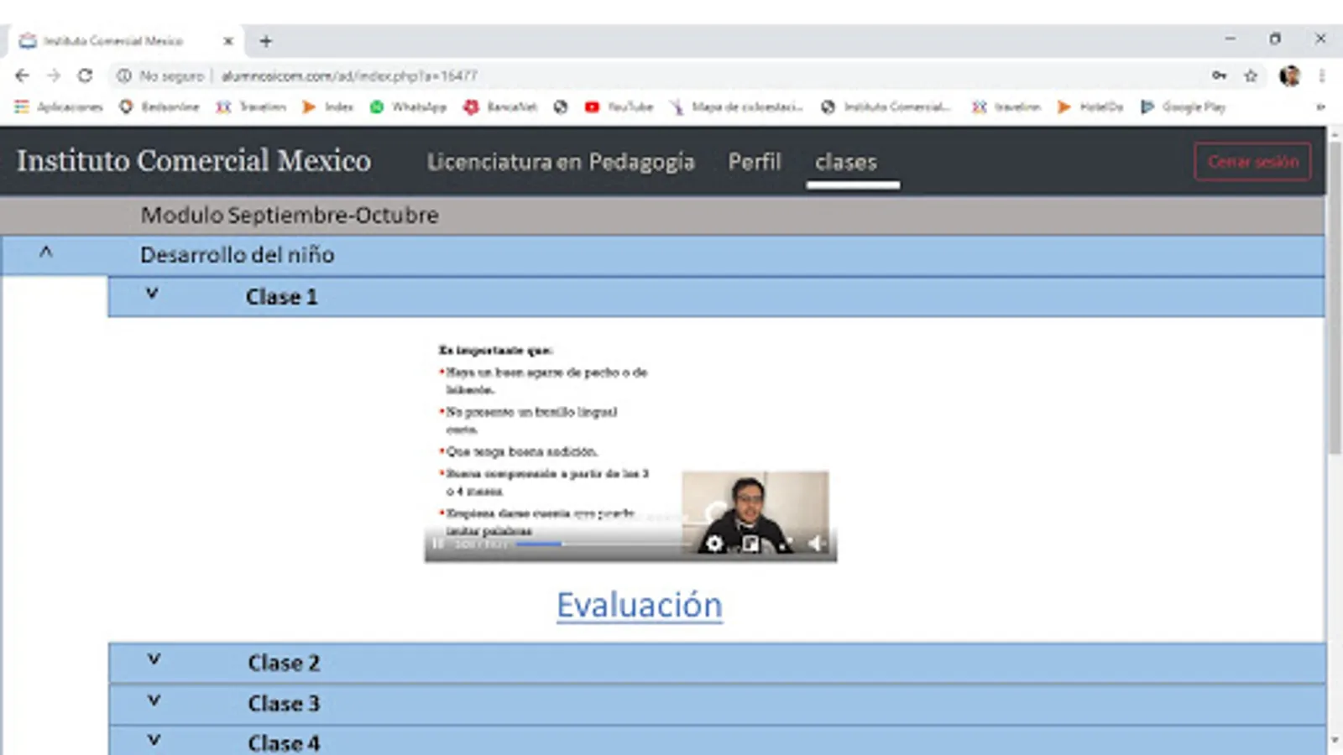Image resolution: width=1343 pixels, height=755 pixels.
Task: Open a new browser tab
Action: [x=265, y=41]
